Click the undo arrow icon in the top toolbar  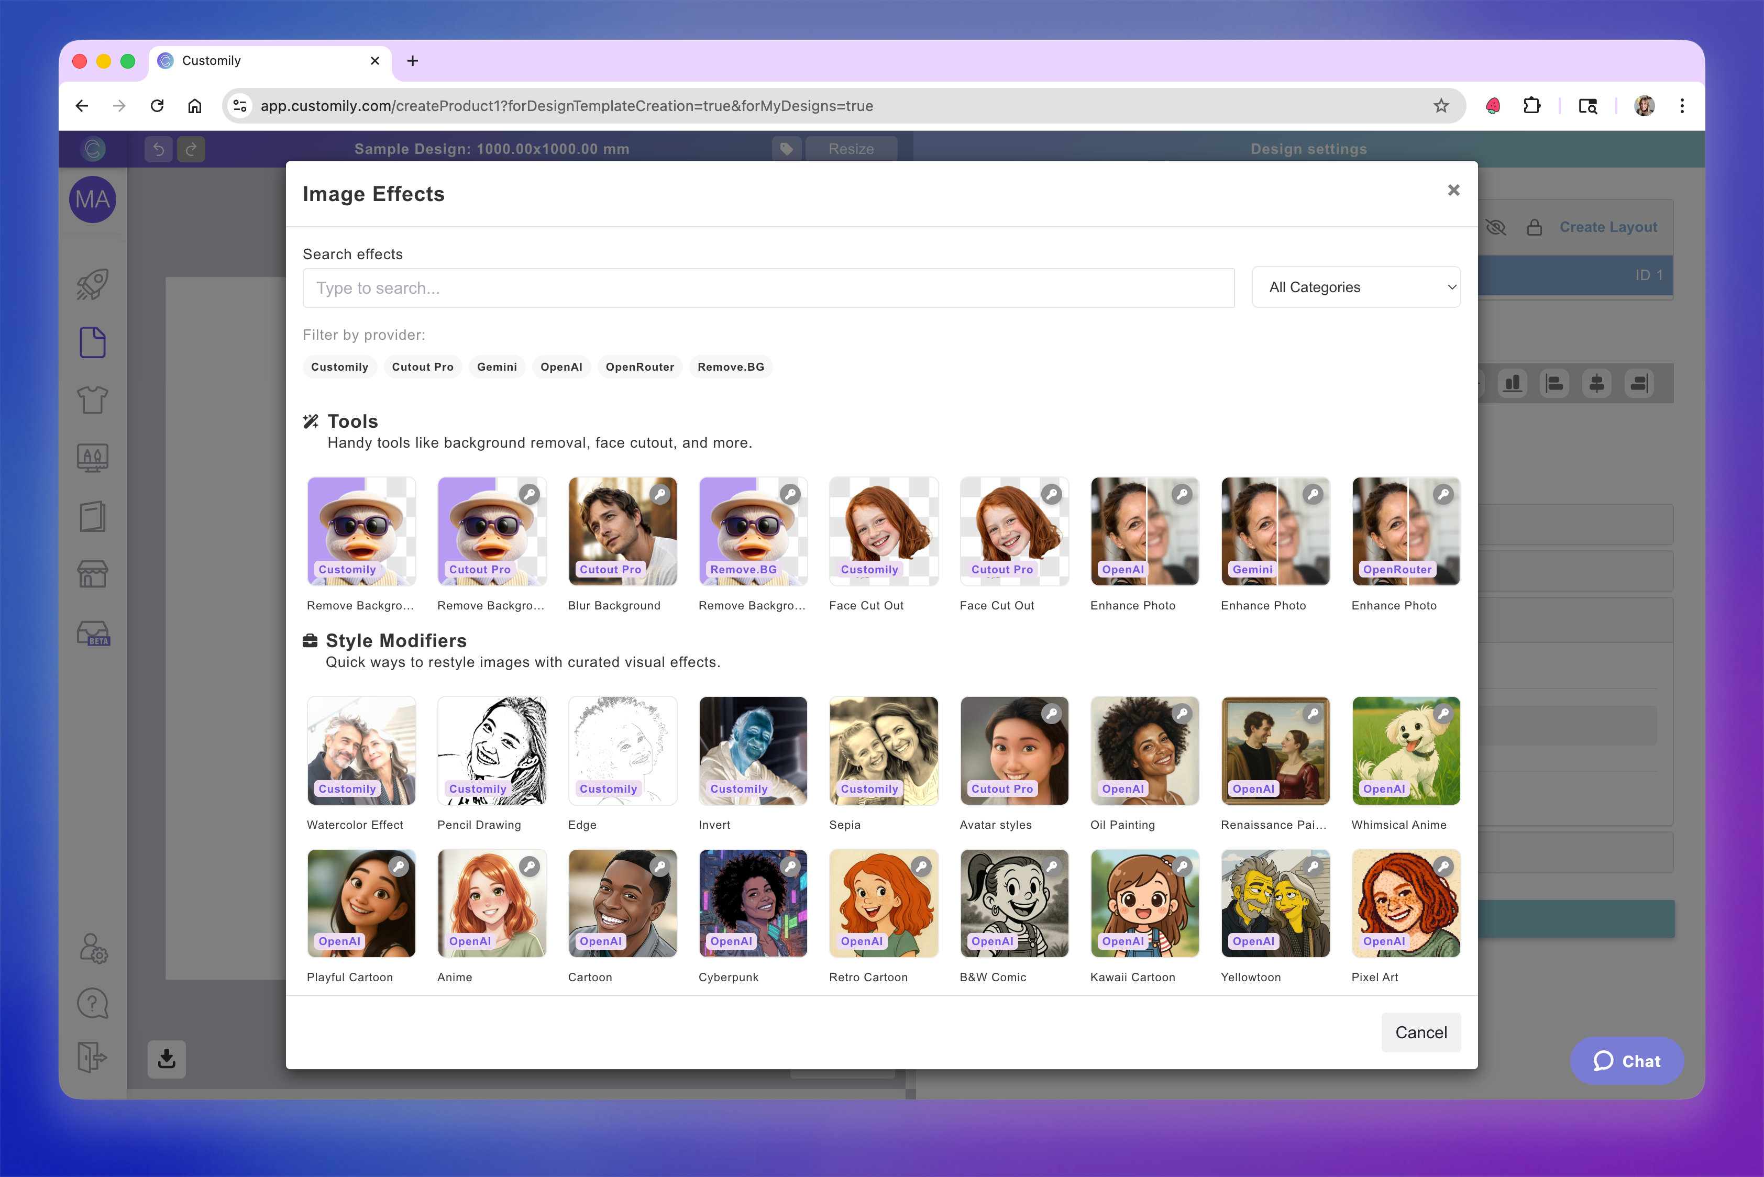(159, 149)
